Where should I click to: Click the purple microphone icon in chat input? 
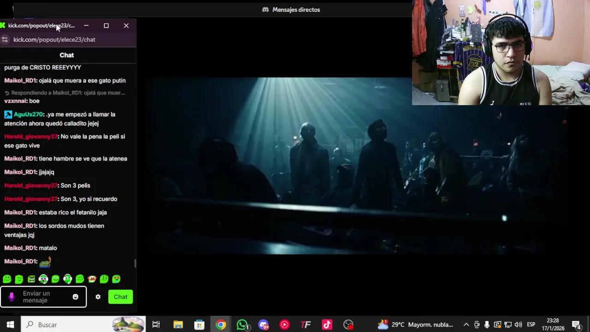point(12,297)
